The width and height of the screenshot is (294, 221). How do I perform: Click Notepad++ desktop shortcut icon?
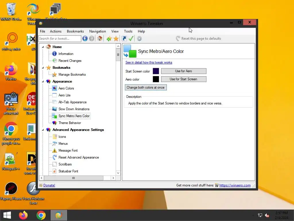pyautogui.click(x=11, y=159)
